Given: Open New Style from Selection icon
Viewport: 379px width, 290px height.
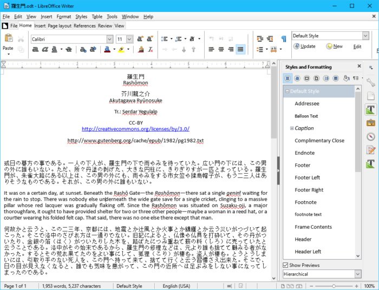Looking at the screenshot, I should [356, 78].
